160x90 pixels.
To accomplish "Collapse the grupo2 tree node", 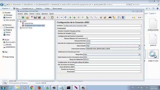I will click(18, 21).
